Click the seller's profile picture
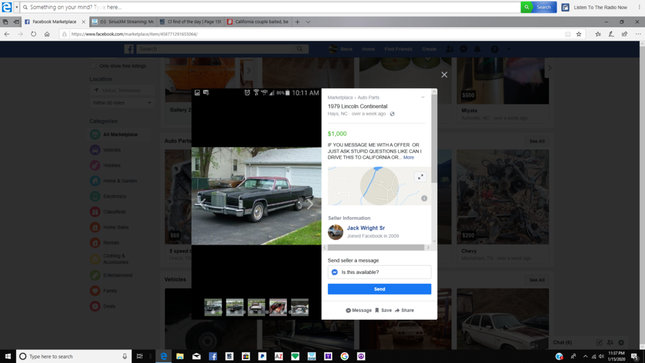The height and width of the screenshot is (363, 645). (335, 232)
